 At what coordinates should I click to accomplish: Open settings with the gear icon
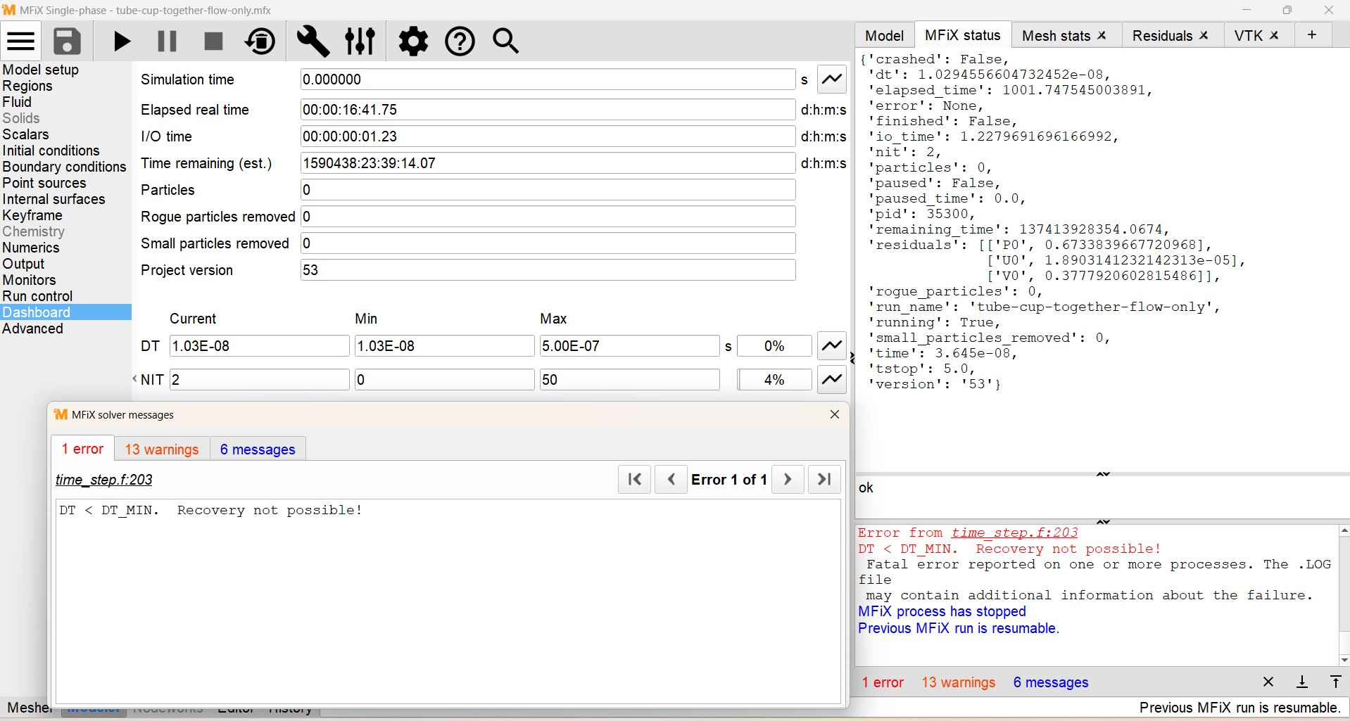[x=413, y=42]
